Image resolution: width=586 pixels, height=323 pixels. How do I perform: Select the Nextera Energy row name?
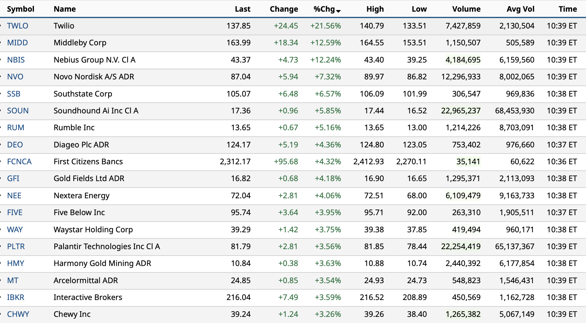coord(82,196)
